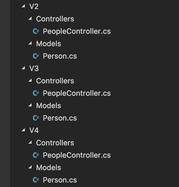The image size is (179, 187).
Task: Collapse Models folder arrow under V2
Action: click(x=30, y=43)
